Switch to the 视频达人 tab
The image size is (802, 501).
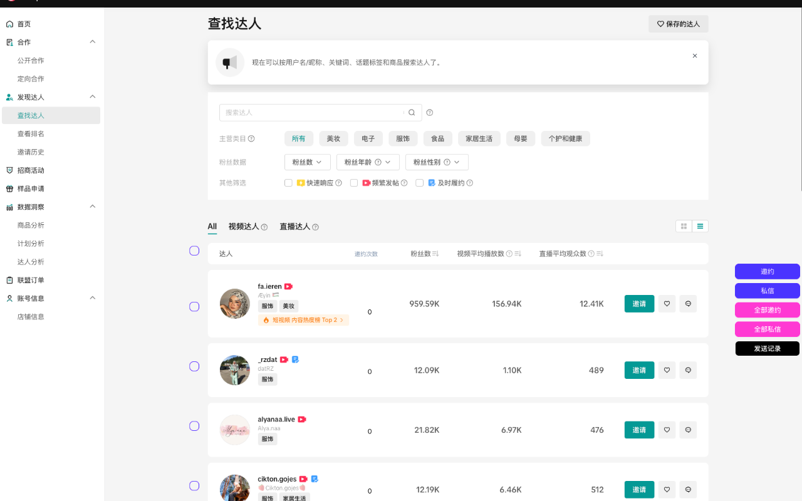[244, 227]
